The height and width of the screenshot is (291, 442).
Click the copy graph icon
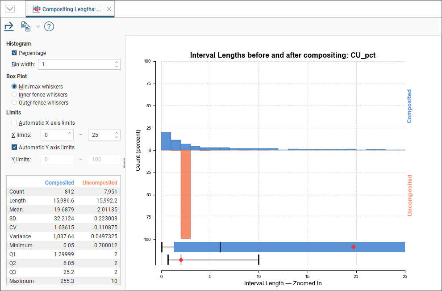(x=26, y=27)
